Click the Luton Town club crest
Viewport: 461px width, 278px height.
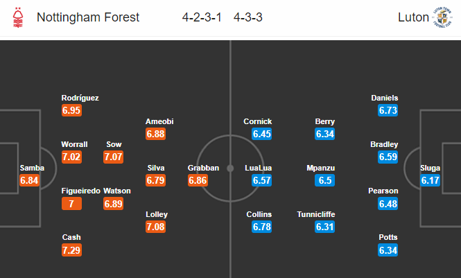coord(442,17)
